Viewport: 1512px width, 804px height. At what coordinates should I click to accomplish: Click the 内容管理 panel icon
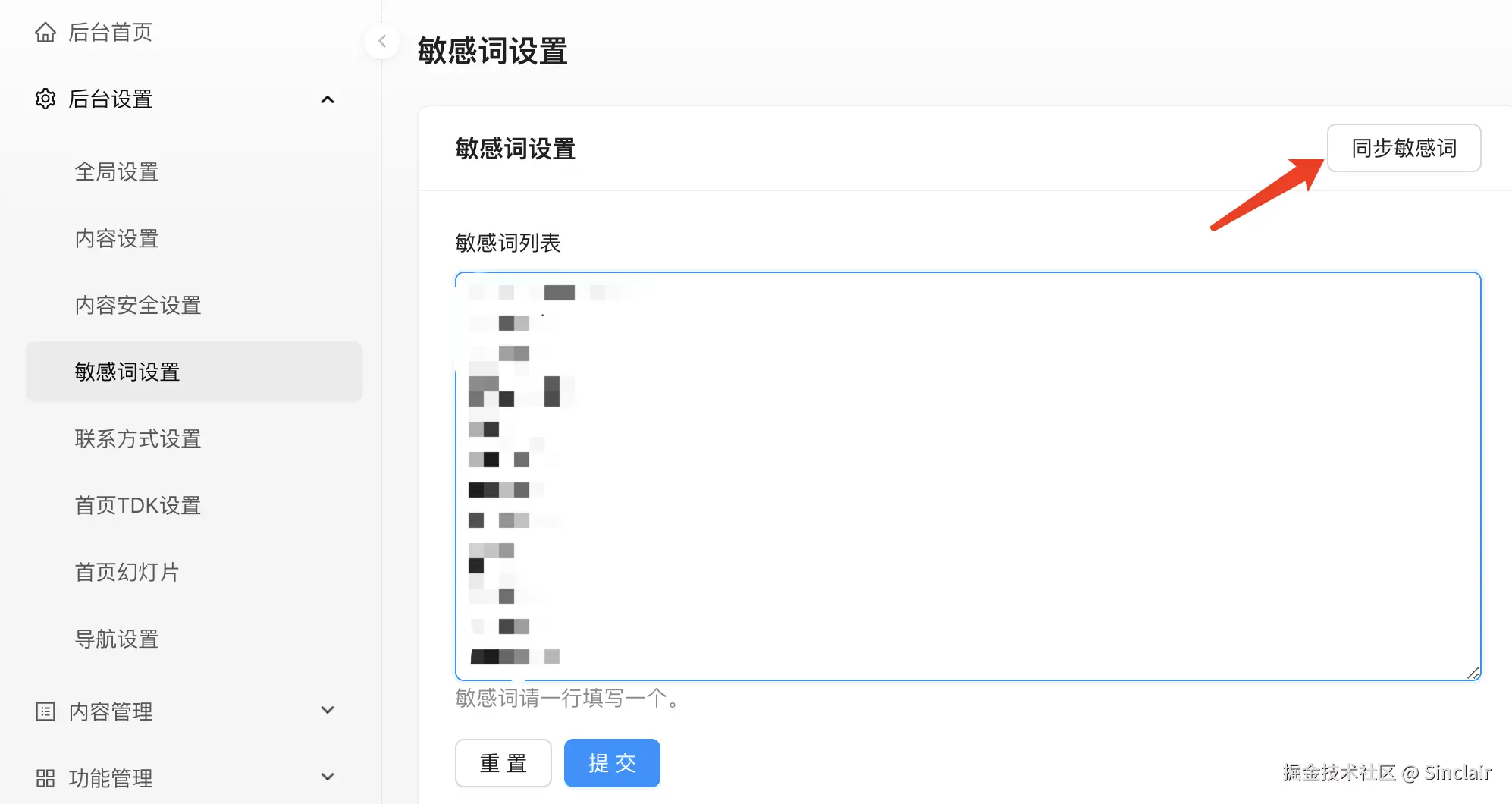point(45,711)
